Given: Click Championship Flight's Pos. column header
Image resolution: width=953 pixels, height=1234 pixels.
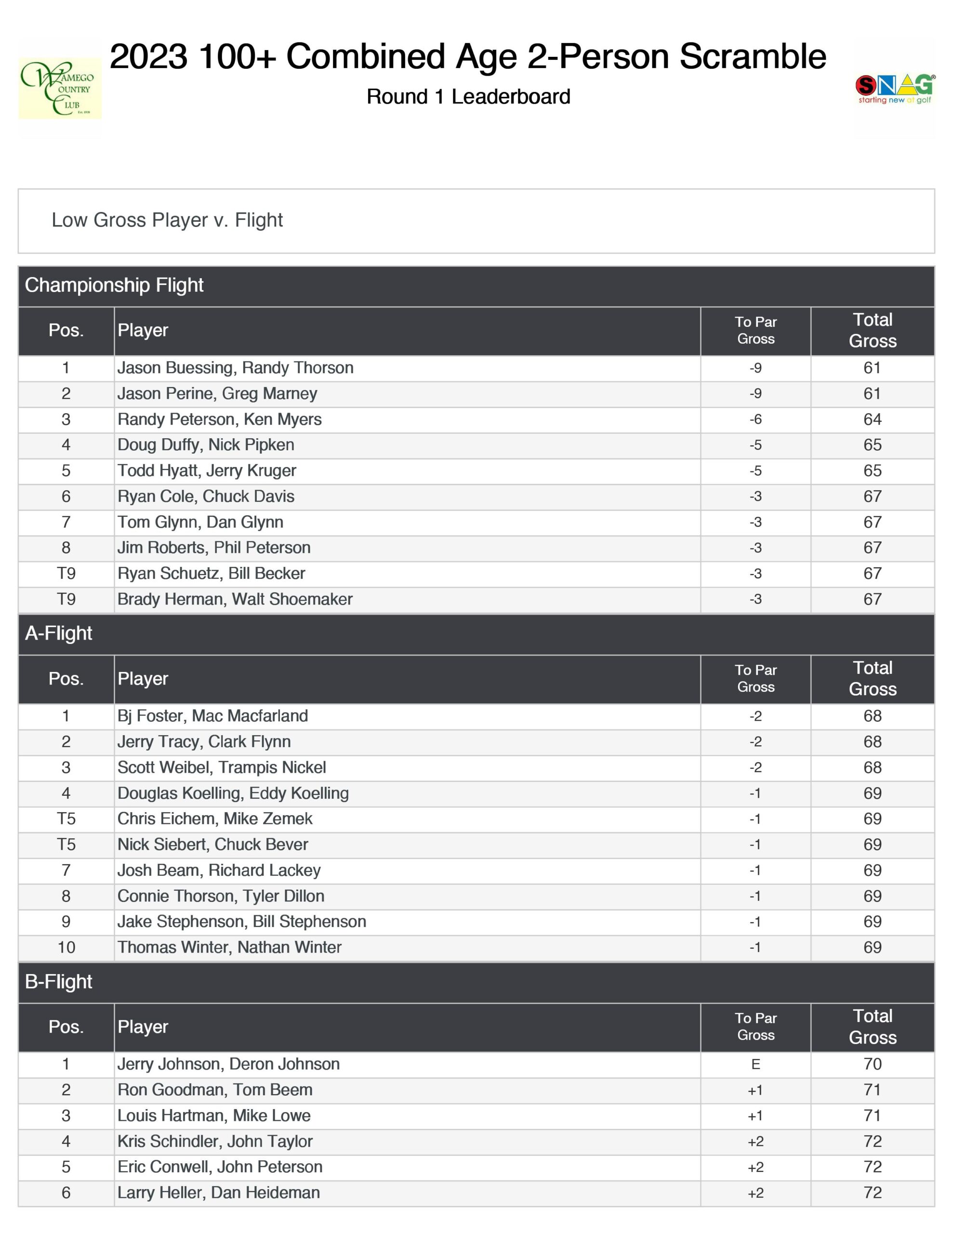Looking at the screenshot, I should (66, 331).
